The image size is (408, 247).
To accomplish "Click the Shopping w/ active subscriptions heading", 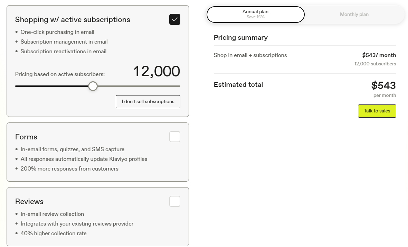I will pos(73,19).
